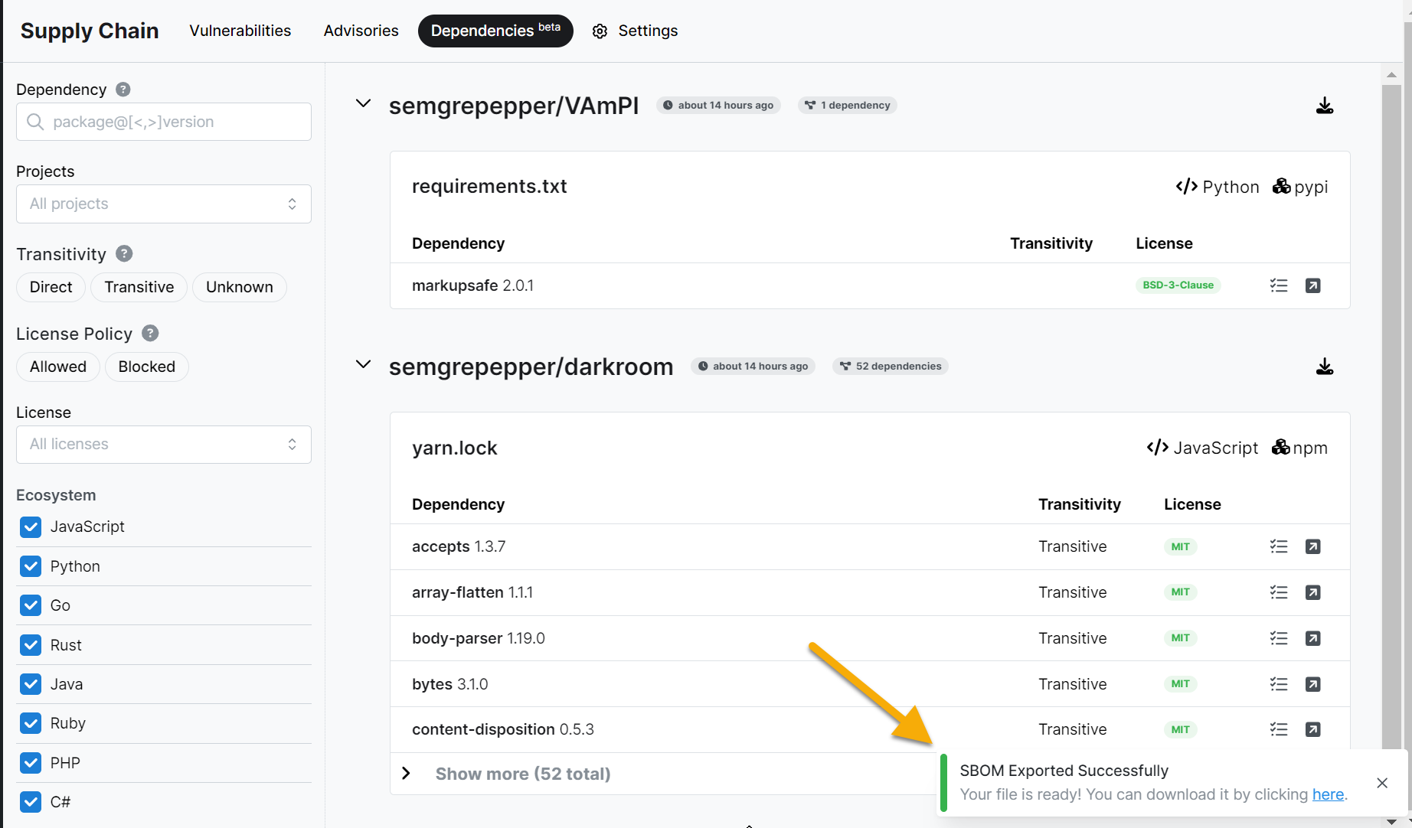
Task: Uncheck the JavaScript ecosystem checkbox
Action: (x=31, y=526)
